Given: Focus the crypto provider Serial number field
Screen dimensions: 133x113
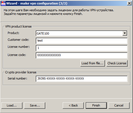Looking at the screenshot, I should coord(82,79).
